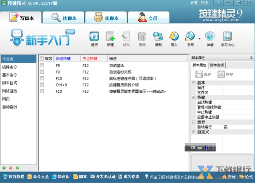Screen dimensions: 255x183
Task: Select 网页 category
Action: pyautogui.click(x=18, y=99)
